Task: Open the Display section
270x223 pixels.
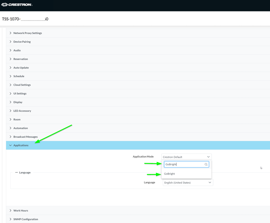Action: coord(18,102)
